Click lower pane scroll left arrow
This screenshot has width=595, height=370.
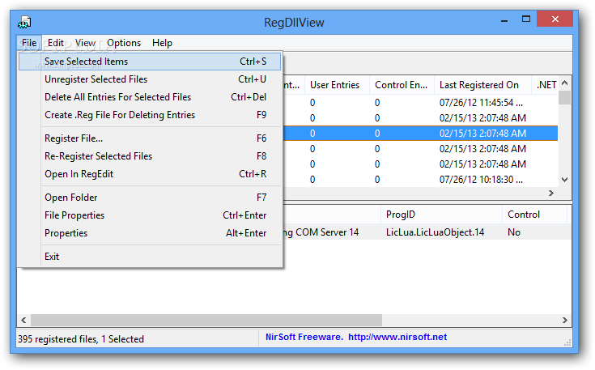pos(23,321)
